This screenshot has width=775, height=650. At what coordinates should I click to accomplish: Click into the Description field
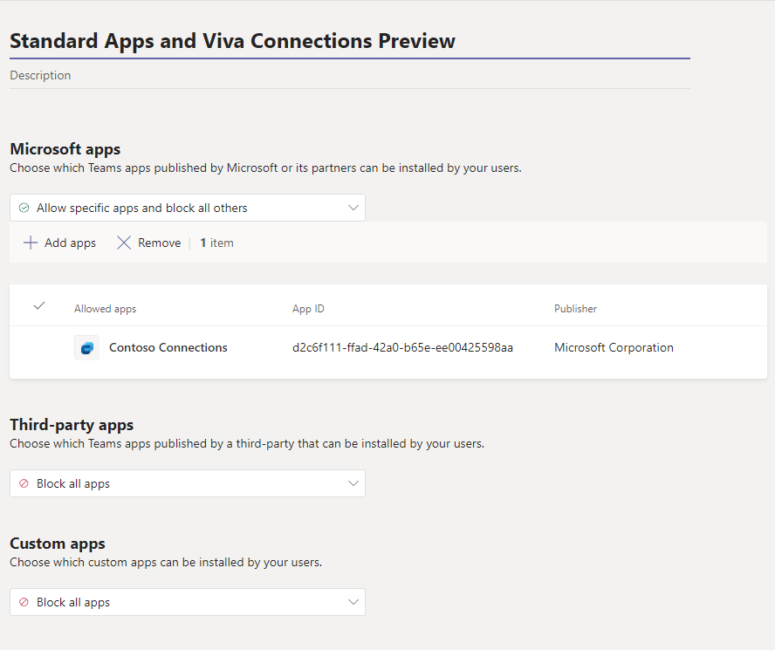click(349, 76)
